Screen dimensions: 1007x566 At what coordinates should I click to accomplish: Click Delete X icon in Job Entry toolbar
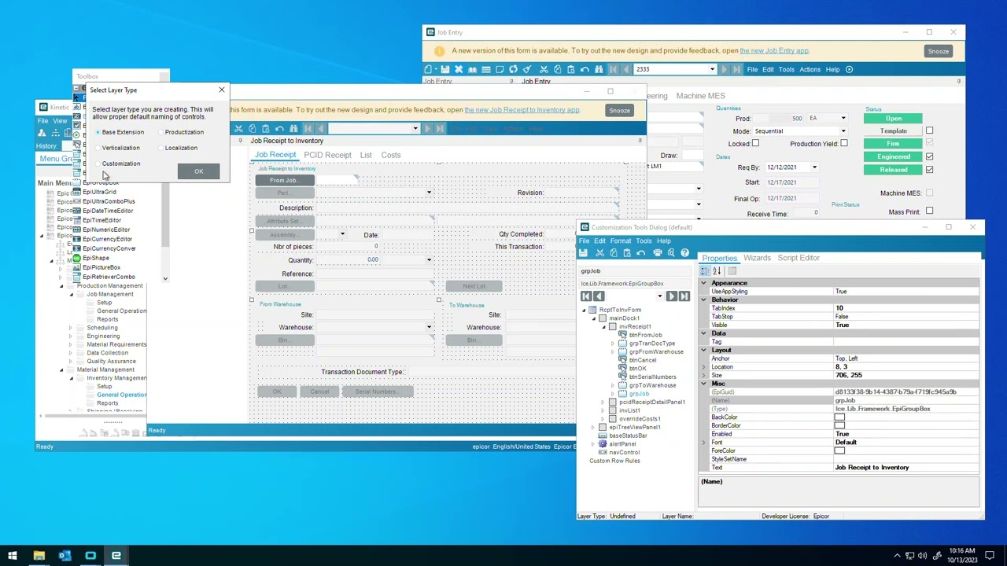coord(459,69)
